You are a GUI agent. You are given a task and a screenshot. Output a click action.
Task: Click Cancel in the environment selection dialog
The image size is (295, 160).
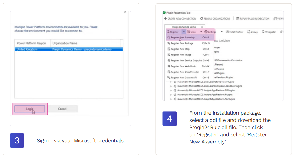(x=62, y=109)
